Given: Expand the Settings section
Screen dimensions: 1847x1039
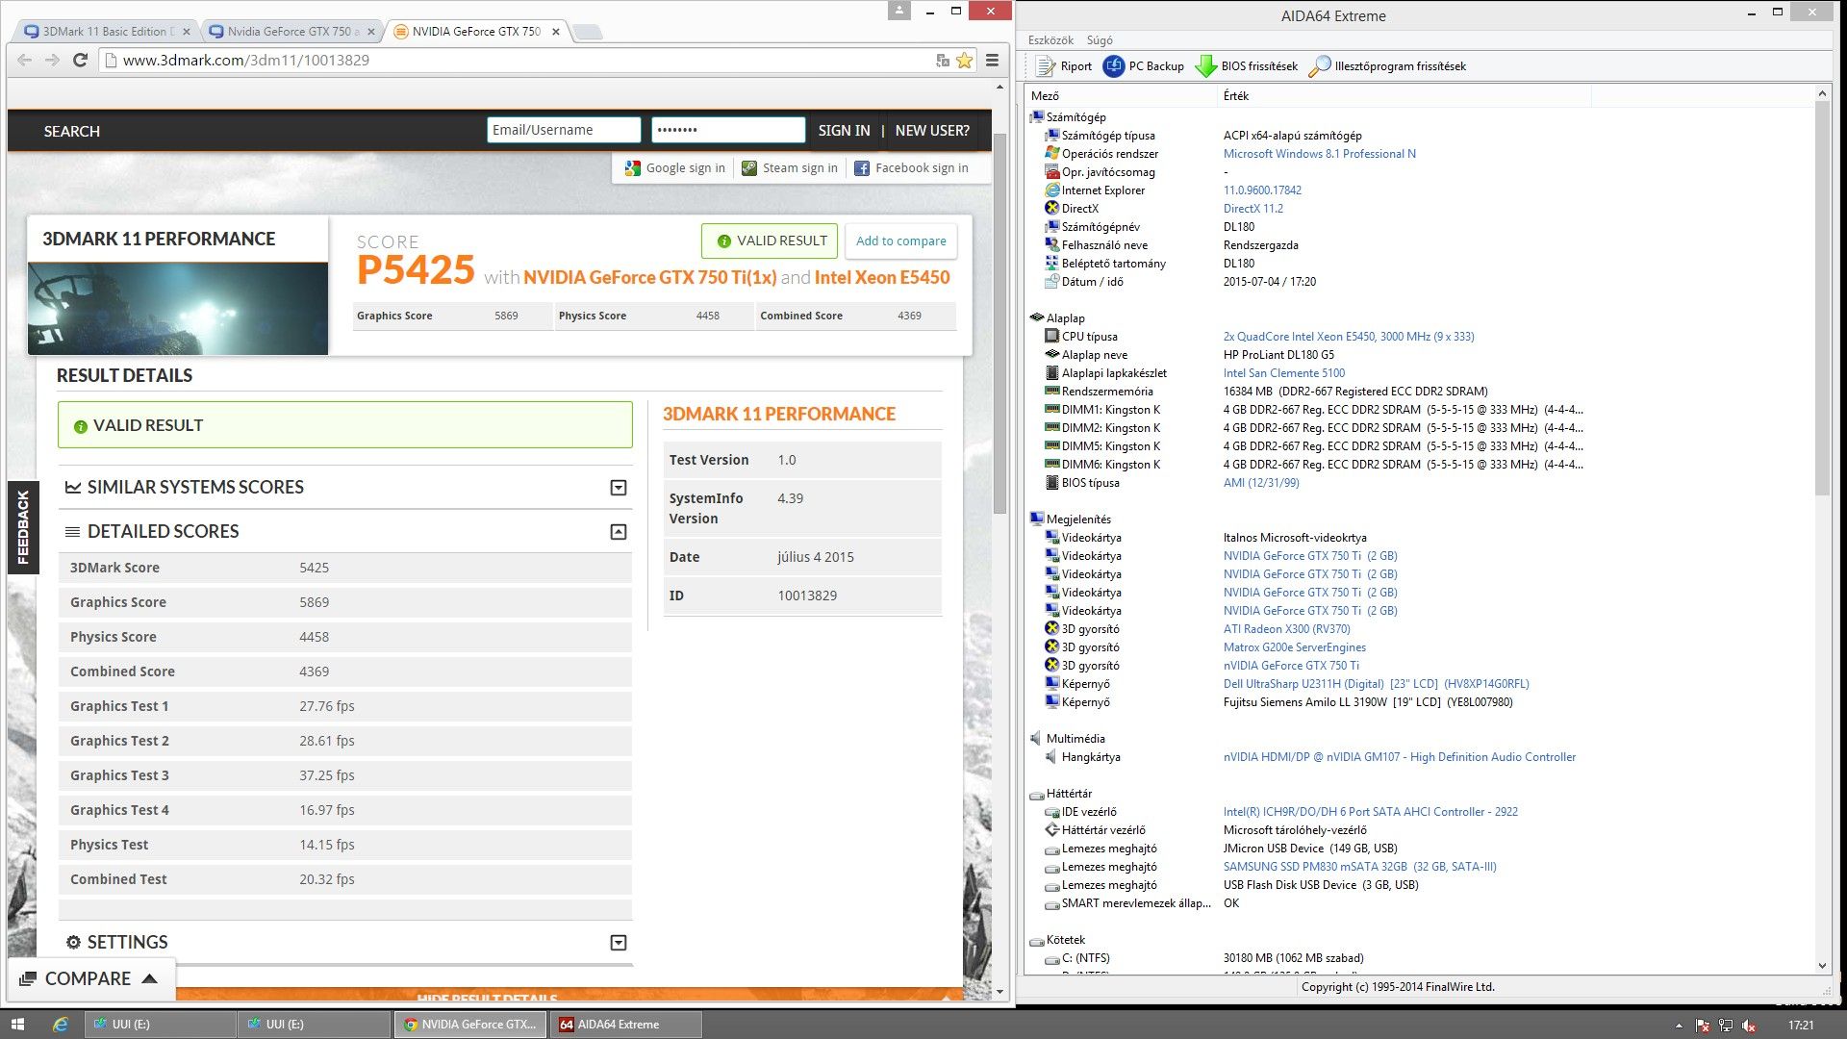Looking at the screenshot, I should (x=619, y=943).
